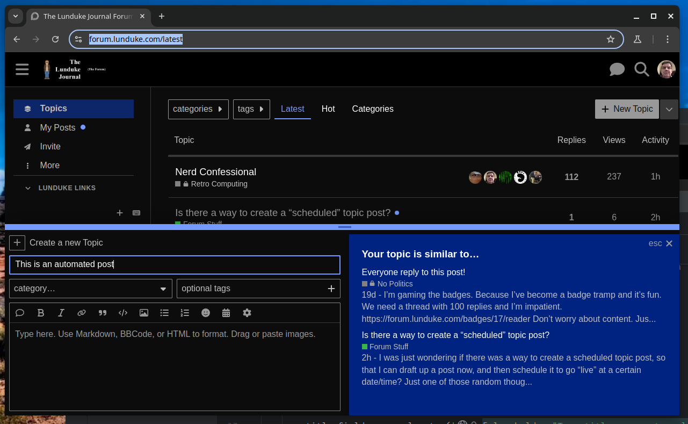View site information icon in address bar
This screenshot has width=688, height=424.
[78, 39]
